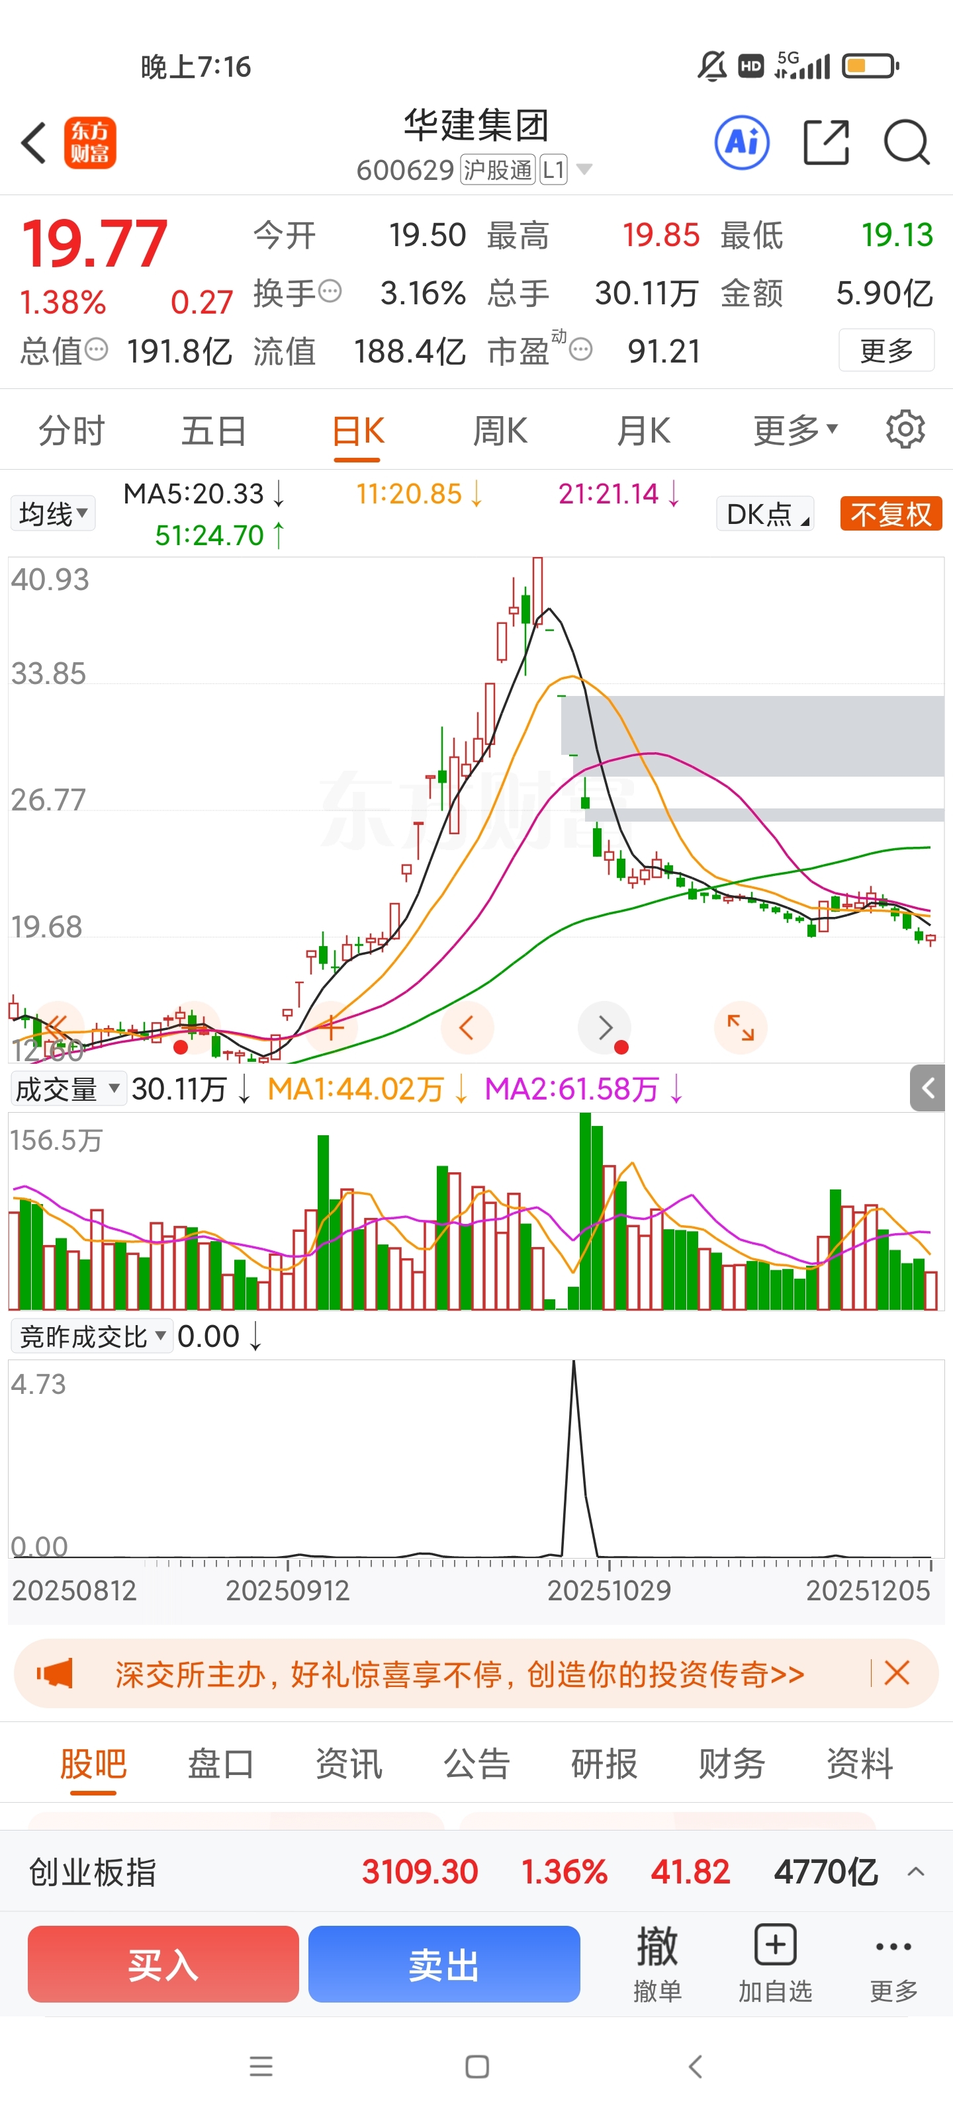This screenshot has width=953, height=2117.
Task: Tap the MA2:61.58万 volume average label
Action: (584, 1089)
